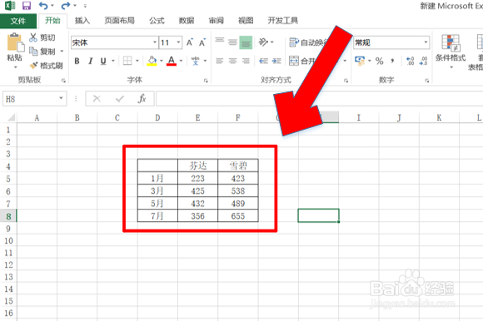Select the Format Painter brush

pos(33,65)
